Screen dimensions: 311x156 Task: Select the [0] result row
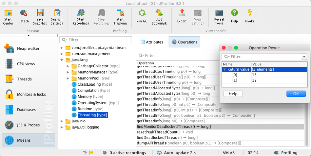(264, 75)
